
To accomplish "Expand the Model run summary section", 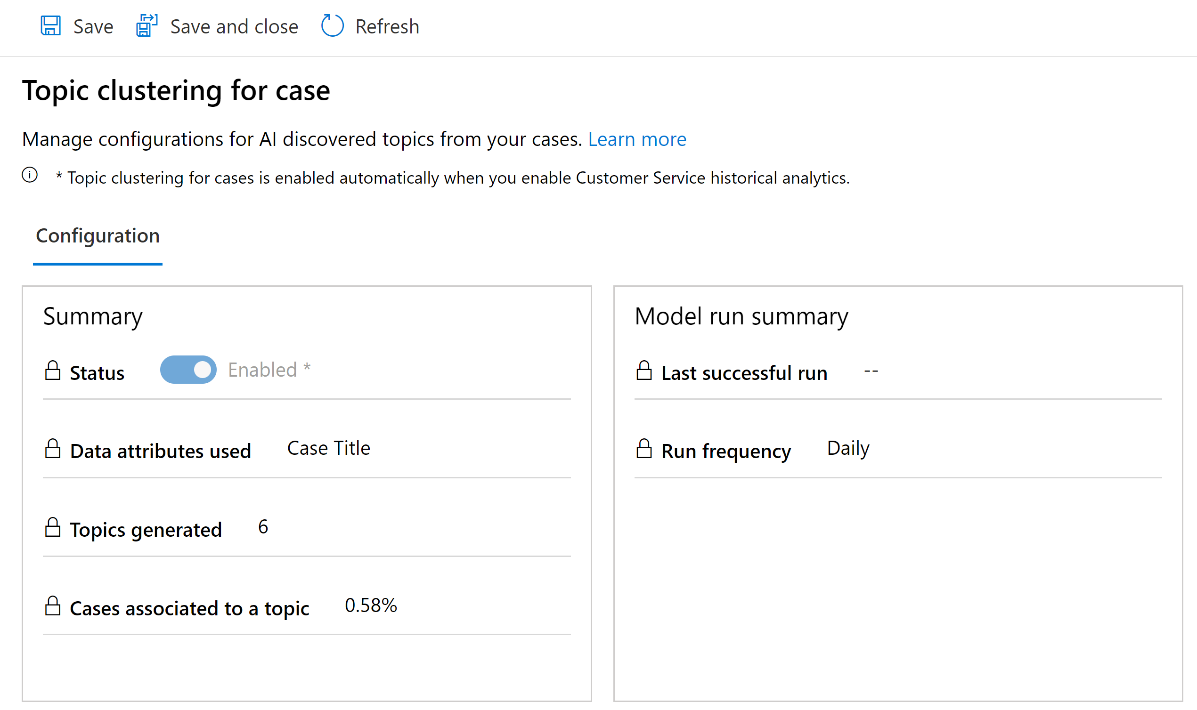I will pyautogui.click(x=741, y=317).
